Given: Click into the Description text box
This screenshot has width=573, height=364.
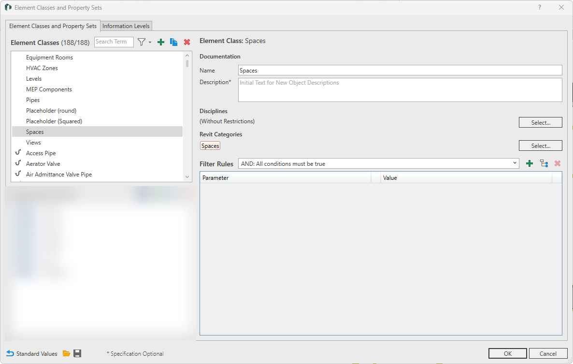Looking at the screenshot, I should pyautogui.click(x=400, y=89).
